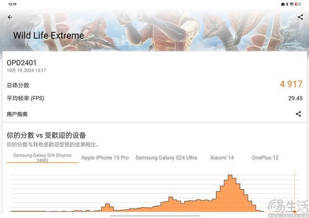
Task: Tap the Wi-Fi icon in status bar
Action: [292, 4]
